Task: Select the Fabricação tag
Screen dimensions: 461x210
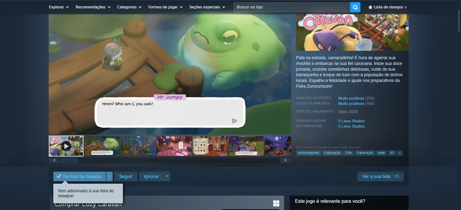Action: tap(365, 153)
